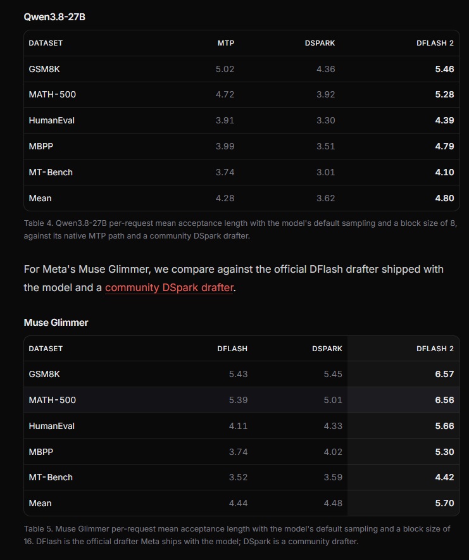Click the 6.57 GSM8K value in Muse Glimmer table
Screen dimensions: 469x560
coord(444,375)
